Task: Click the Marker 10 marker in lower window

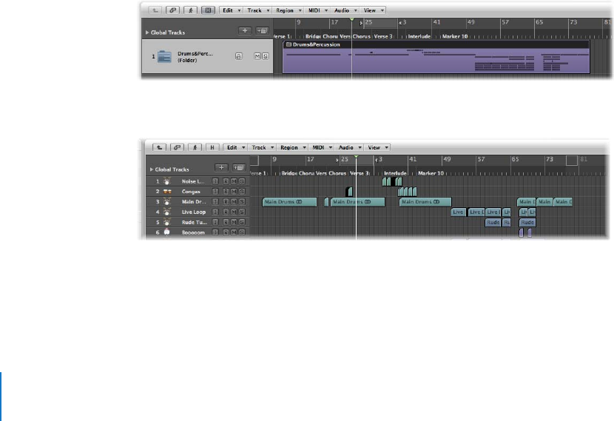Action: point(431,173)
